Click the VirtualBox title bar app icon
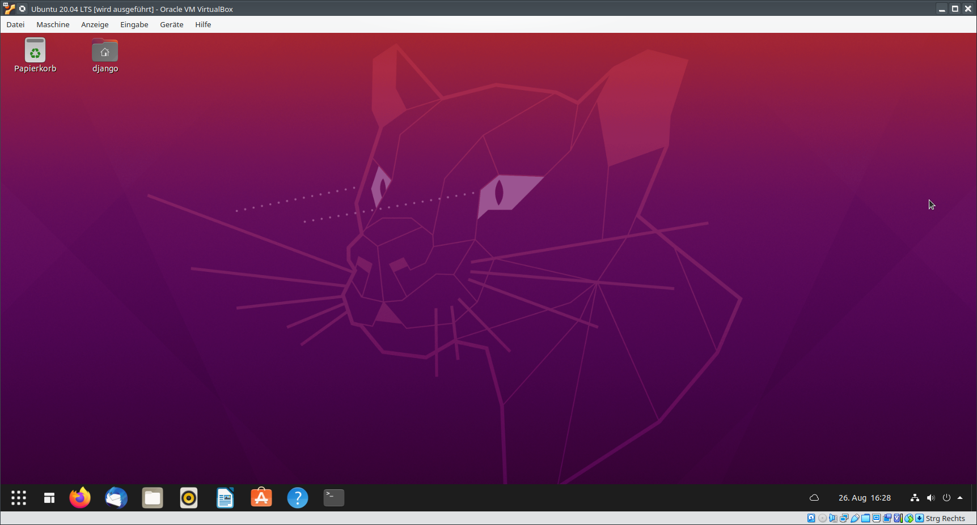Screen dimensions: 977x525 click(9, 8)
